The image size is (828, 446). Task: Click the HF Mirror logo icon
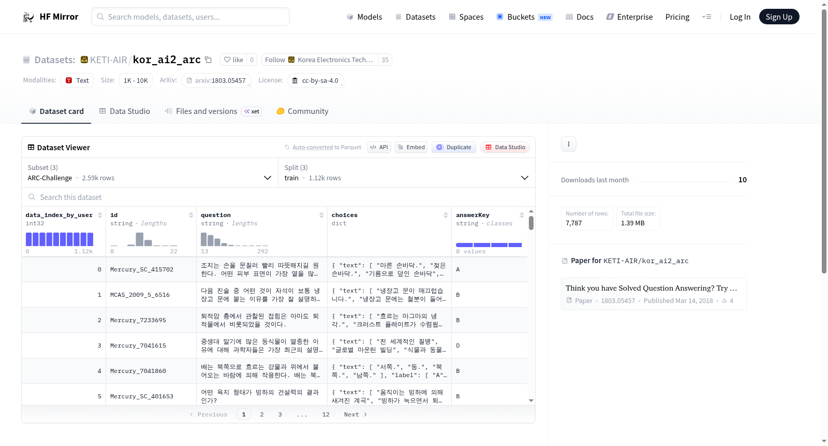coord(28,17)
